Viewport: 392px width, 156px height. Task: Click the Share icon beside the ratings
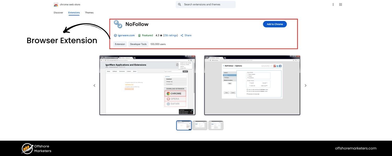tap(182, 35)
